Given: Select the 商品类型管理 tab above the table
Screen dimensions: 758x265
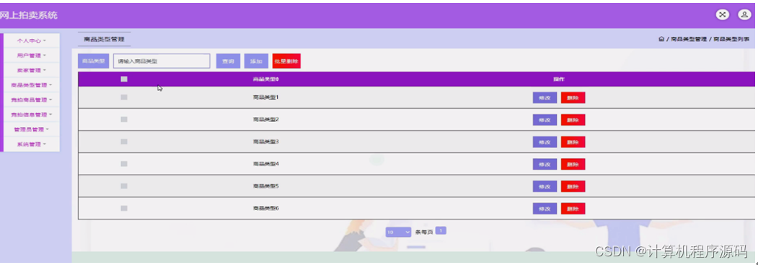Looking at the screenshot, I should point(104,39).
